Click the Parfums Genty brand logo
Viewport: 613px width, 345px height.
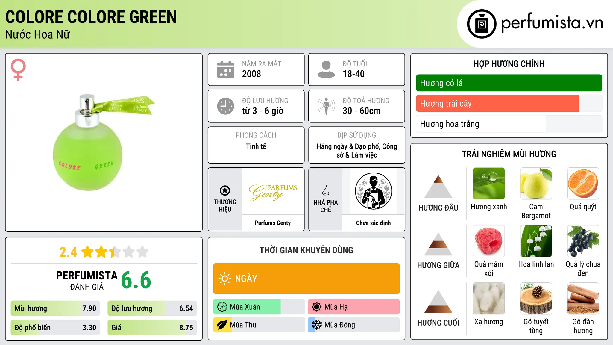[x=273, y=192]
